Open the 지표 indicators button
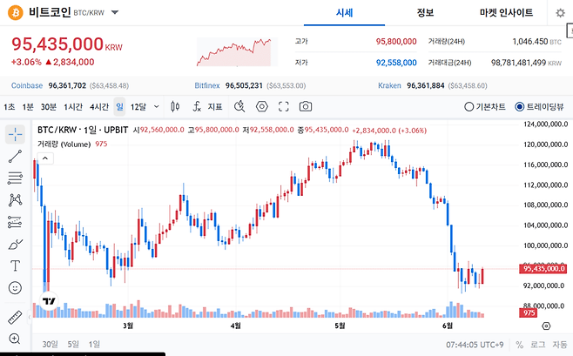This screenshot has height=356, width=573. 207,106
